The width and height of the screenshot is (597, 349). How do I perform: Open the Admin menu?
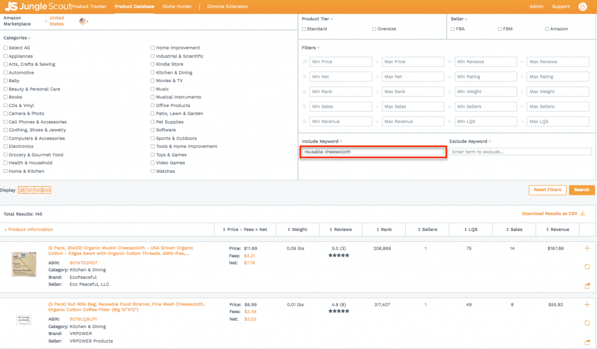tap(536, 6)
